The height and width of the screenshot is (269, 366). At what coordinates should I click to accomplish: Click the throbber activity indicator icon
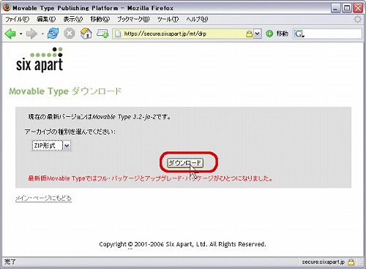click(x=358, y=19)
